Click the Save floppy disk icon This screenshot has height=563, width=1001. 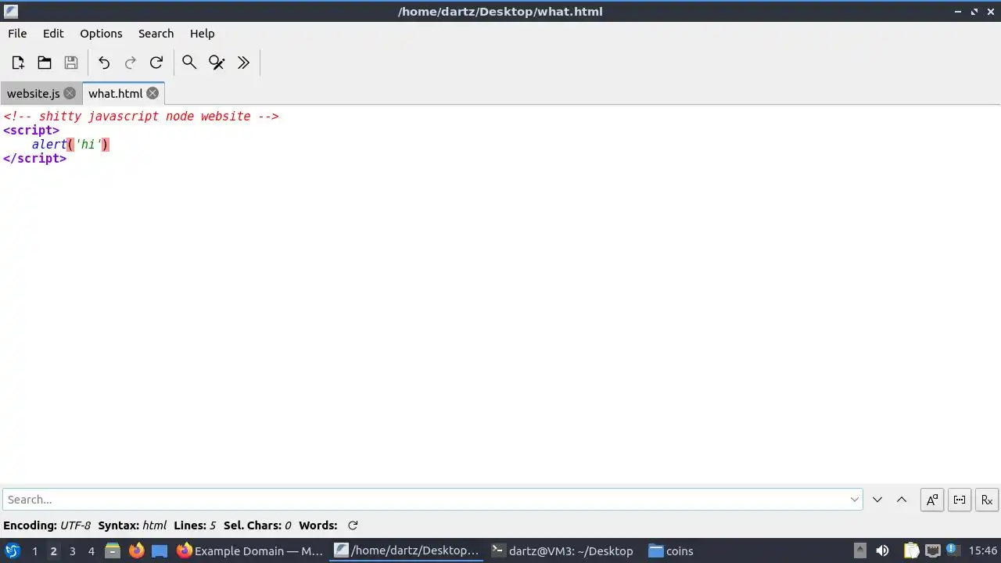point(71,63)
